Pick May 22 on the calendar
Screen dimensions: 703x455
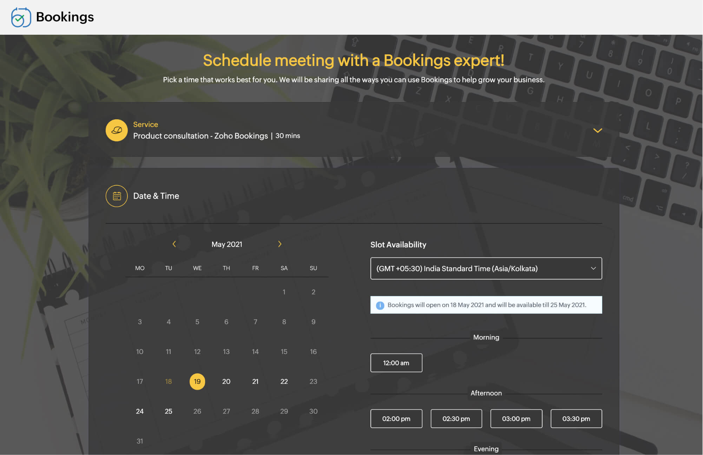point(284,381)
